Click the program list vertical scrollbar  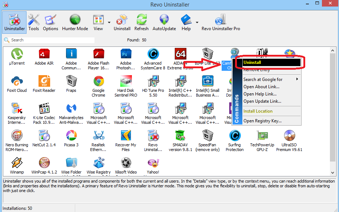[333, 109]
